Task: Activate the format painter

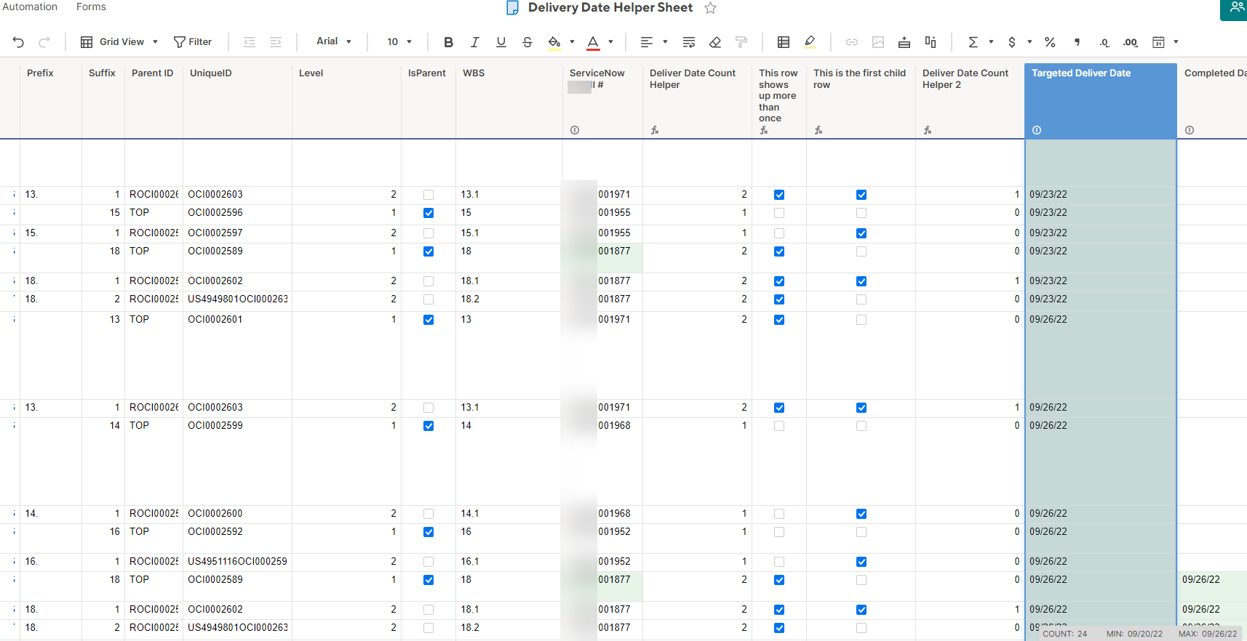Action: (741, 42)
